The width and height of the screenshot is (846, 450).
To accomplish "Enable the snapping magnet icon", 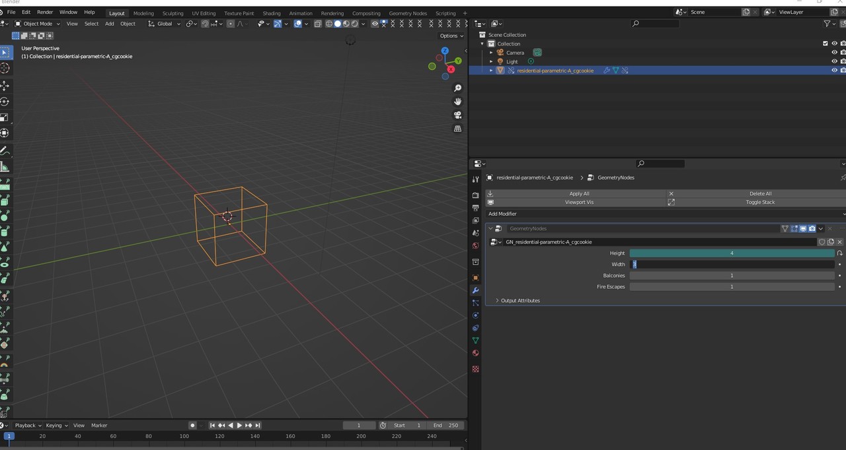I will 205,24.
